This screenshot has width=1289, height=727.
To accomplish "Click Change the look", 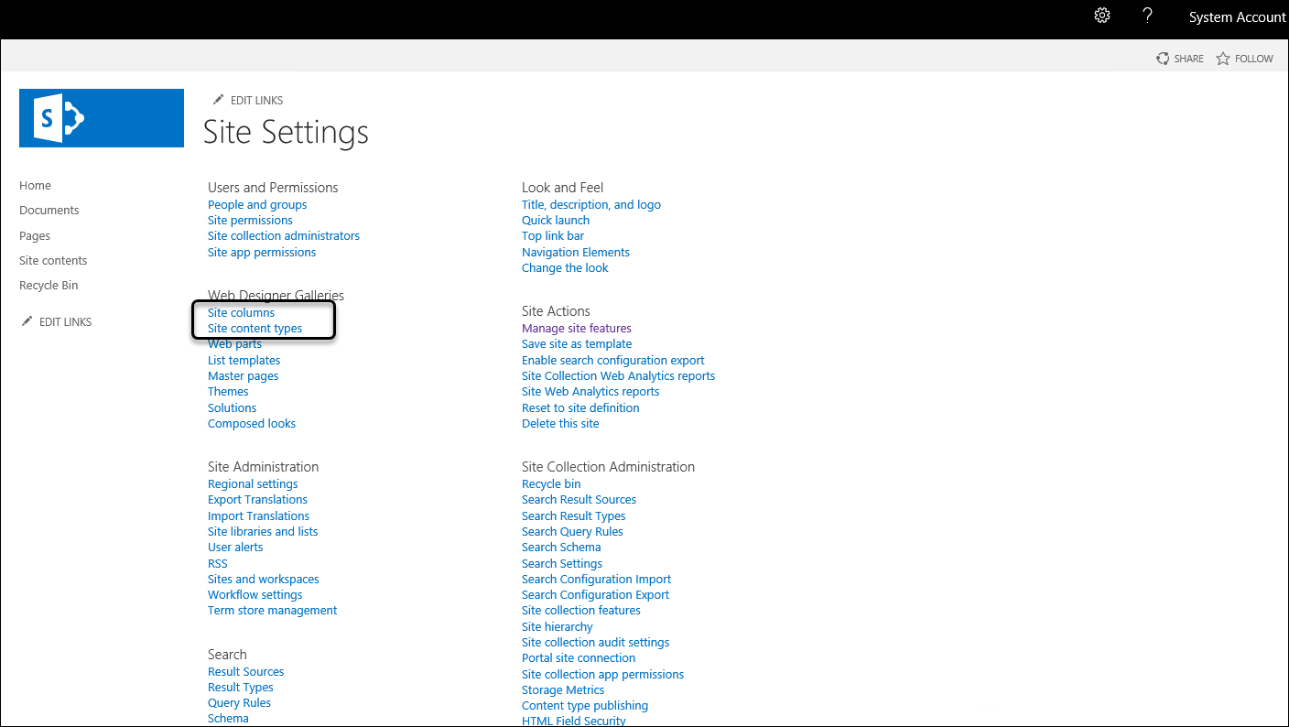I will pyautogui.click(x=565, y=268).
